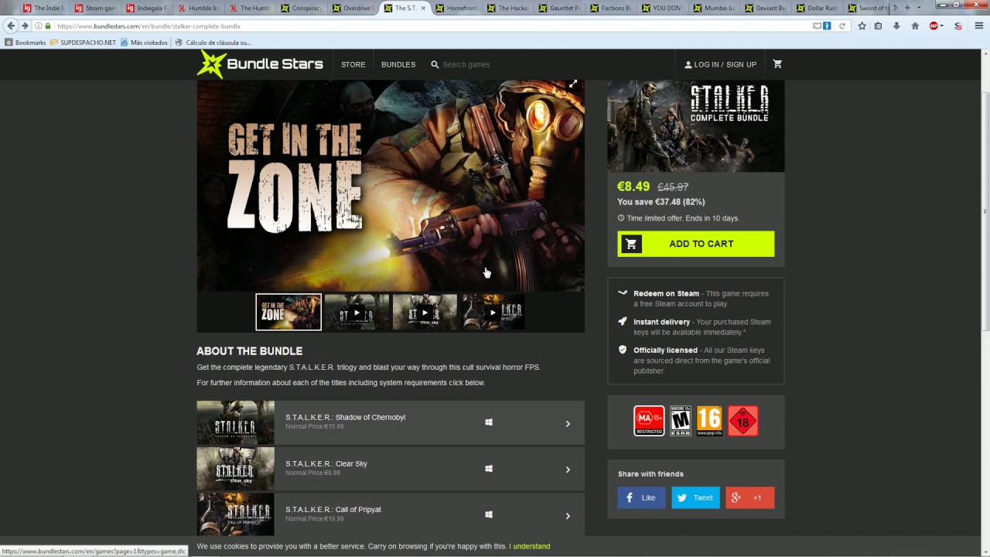Expand the Clear Sky row arrow

568,470
